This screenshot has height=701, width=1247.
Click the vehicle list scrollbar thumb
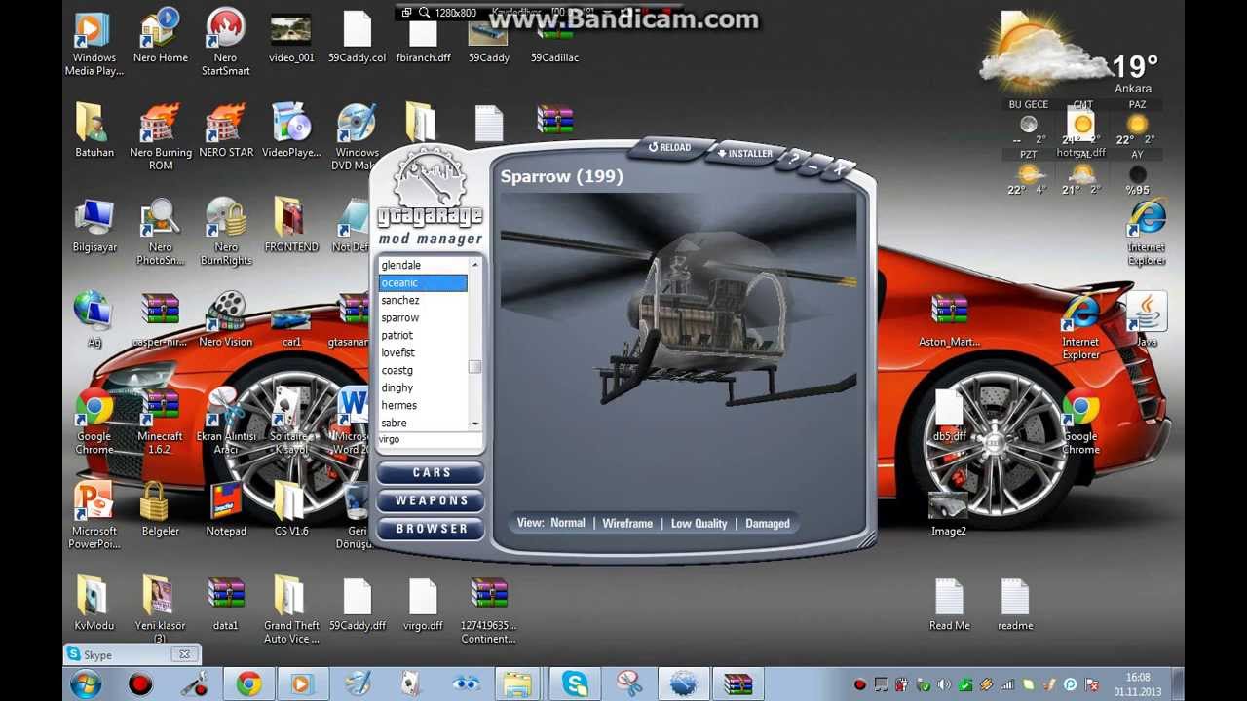[474, 367]
